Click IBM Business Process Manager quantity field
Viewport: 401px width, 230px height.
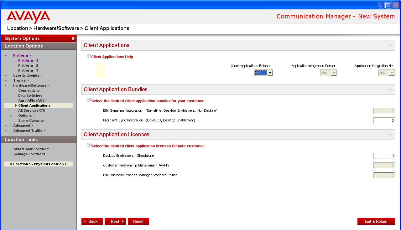click(384, 175)
